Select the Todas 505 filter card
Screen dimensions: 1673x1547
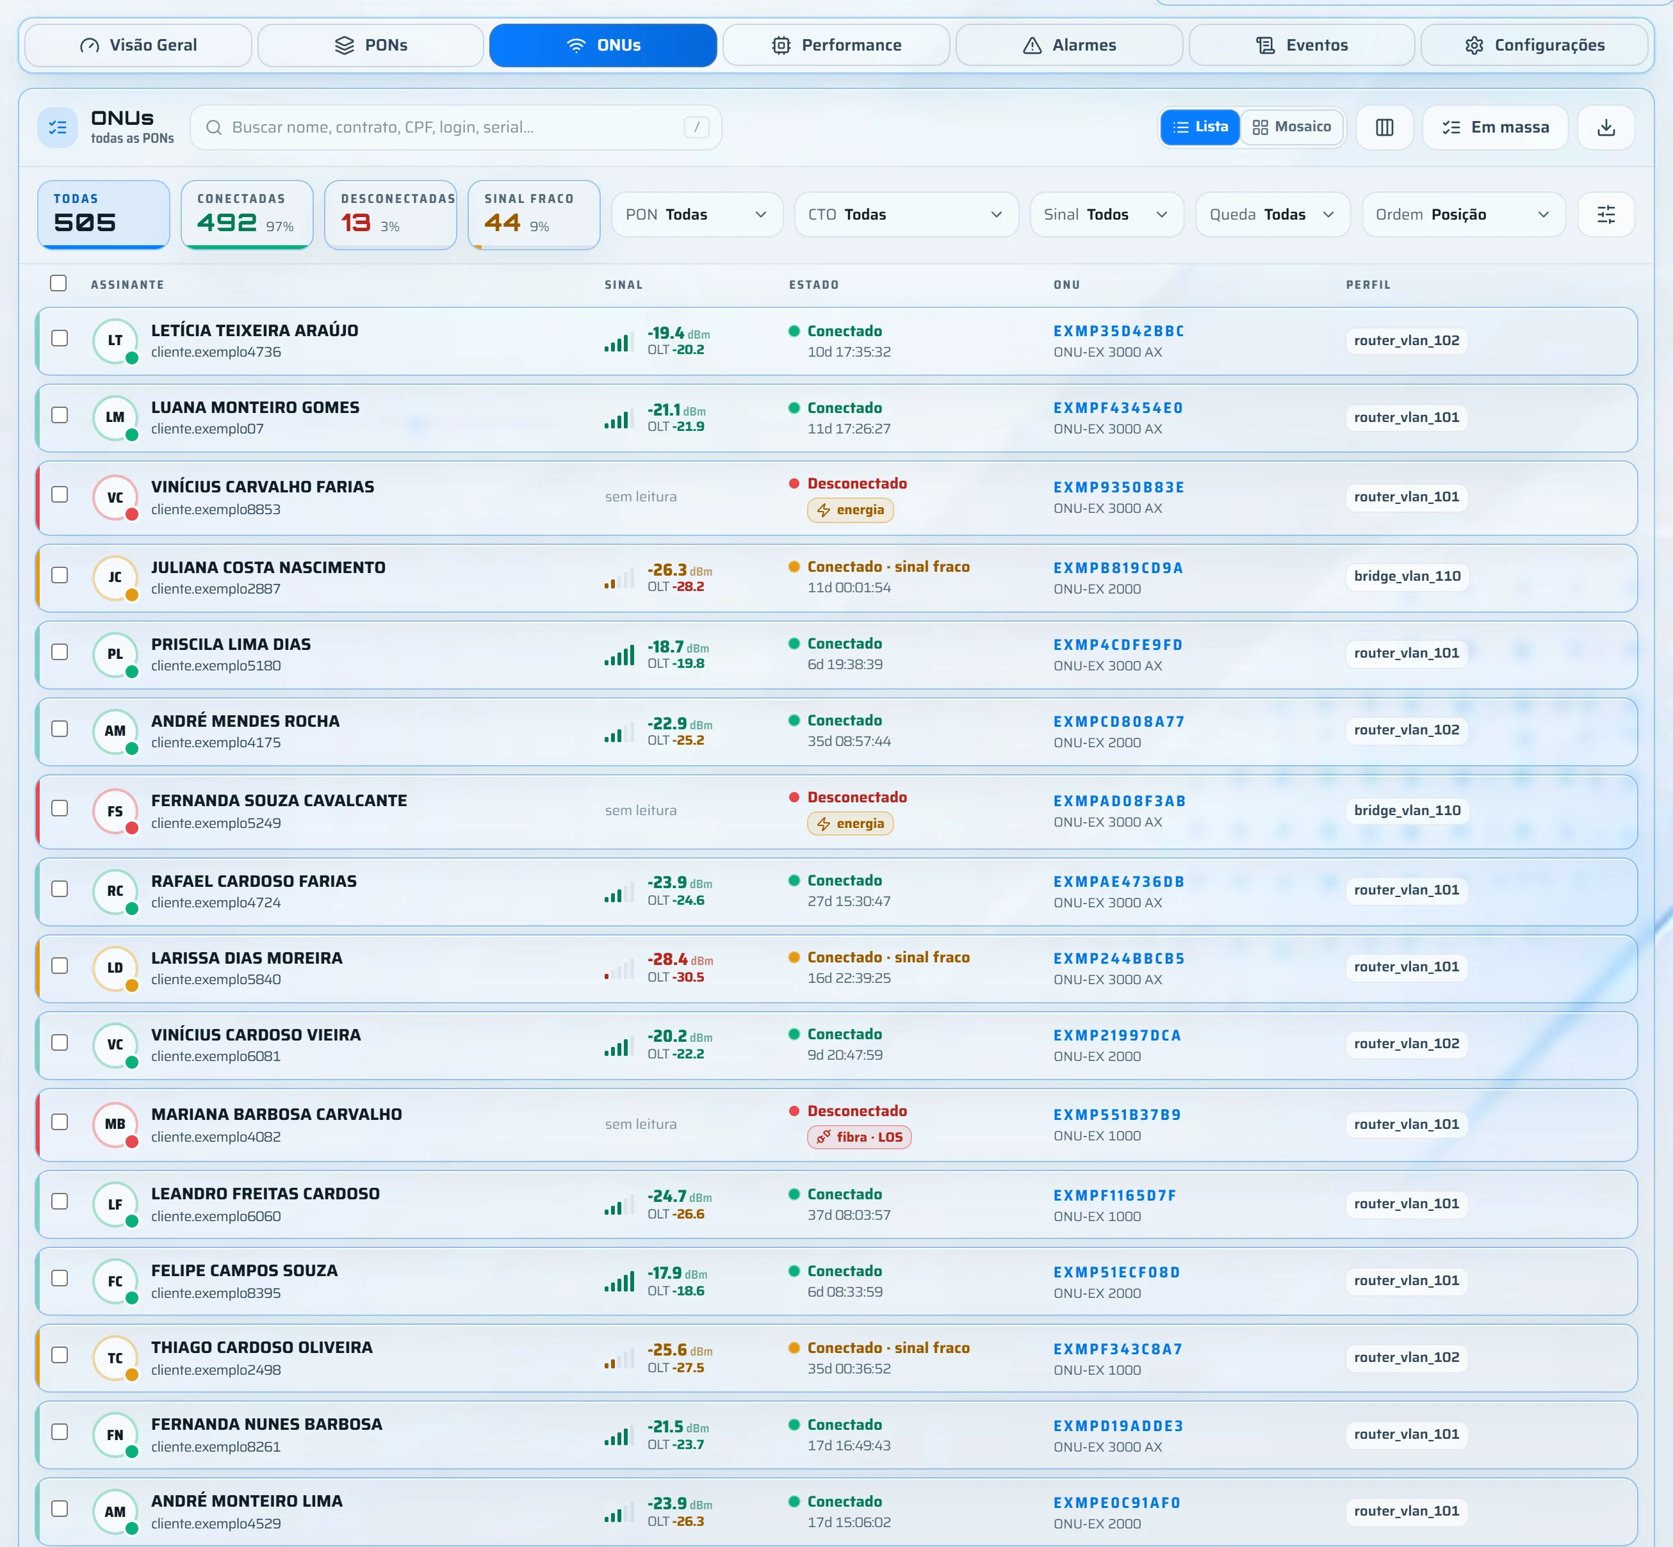[104, 215]
